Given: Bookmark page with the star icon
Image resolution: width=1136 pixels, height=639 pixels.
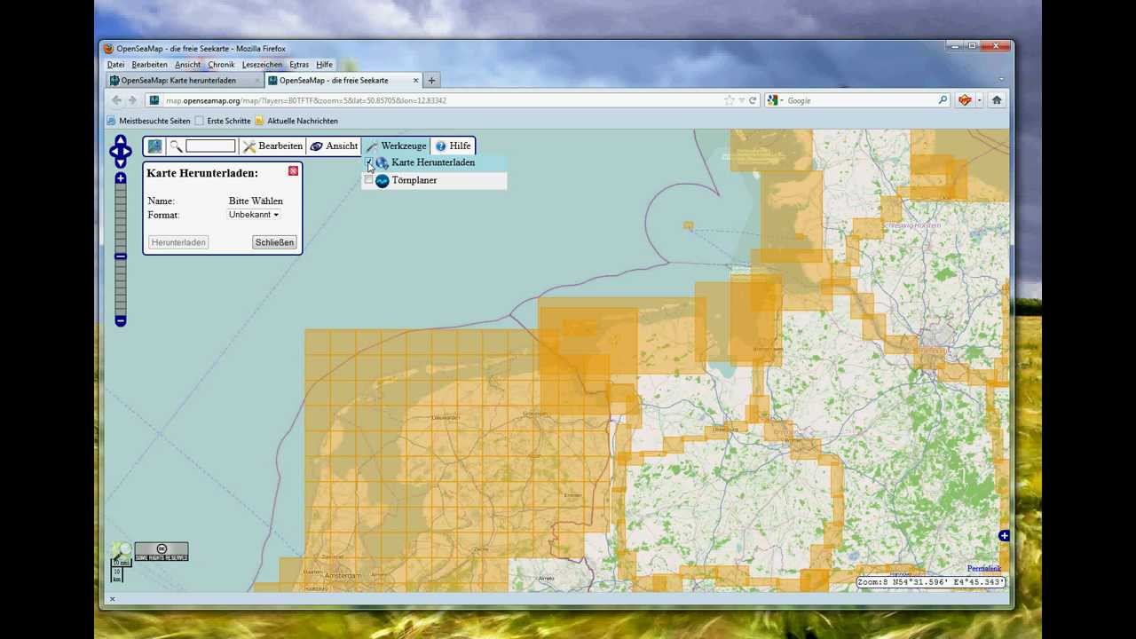Looking at the screenshot, I should pyautogui.click(x=729, y=100).
